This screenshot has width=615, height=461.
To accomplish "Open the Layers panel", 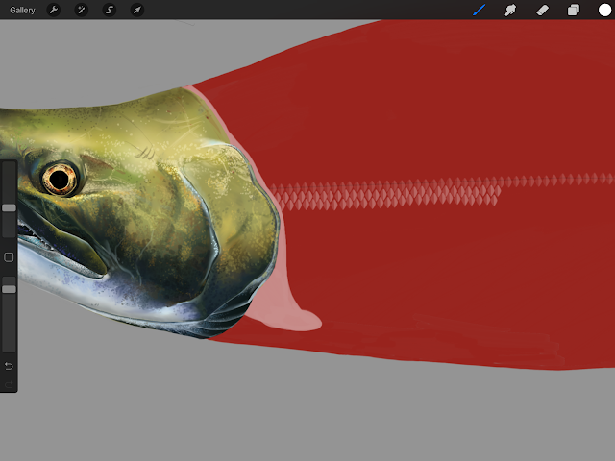I will click(574, 10).
